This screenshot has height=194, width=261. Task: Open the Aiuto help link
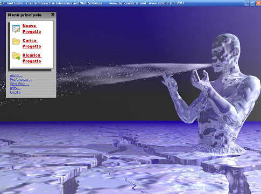point(16,75)
